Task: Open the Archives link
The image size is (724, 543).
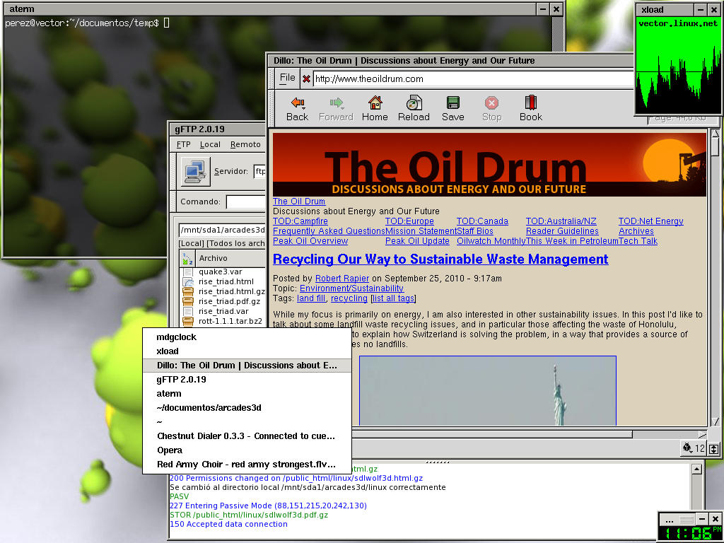Action: click(636, 231)
